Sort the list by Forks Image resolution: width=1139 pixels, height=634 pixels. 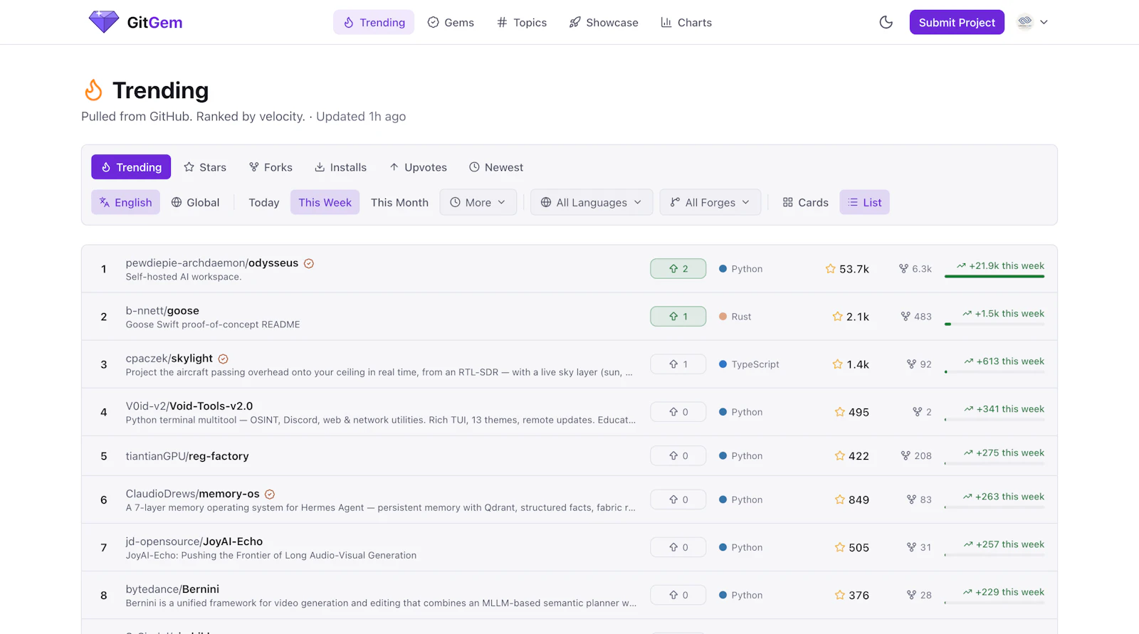coord(271,167)
